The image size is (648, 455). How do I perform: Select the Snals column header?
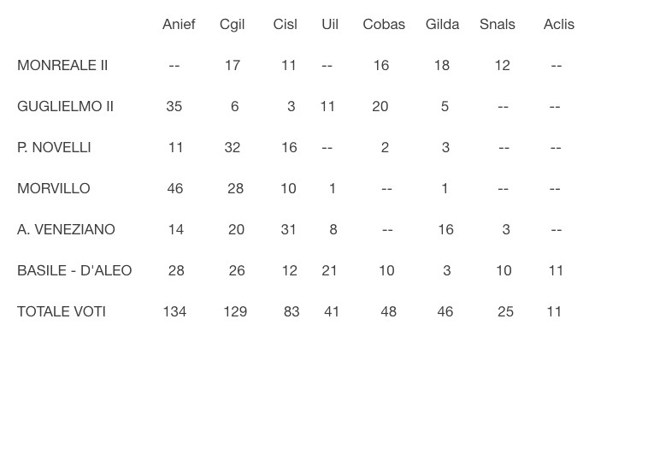(498, 24)
